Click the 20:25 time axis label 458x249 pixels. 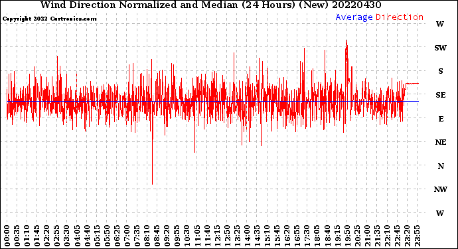tap(357, 236)
